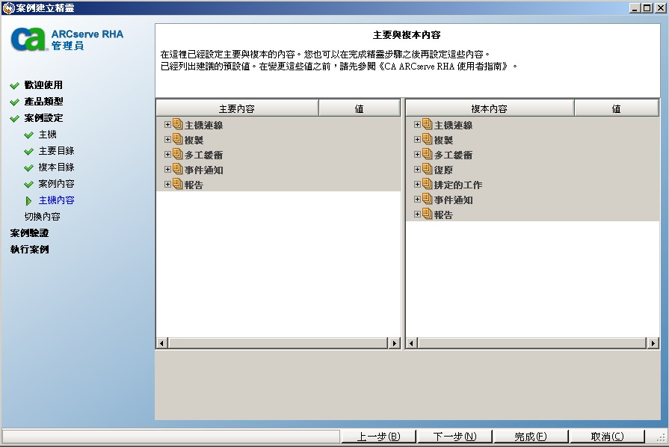Click the 主機連線 book icon in 主要內容

(176, 125)
